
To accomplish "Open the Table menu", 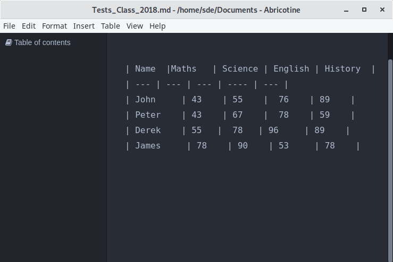I will tap(110, 26).
